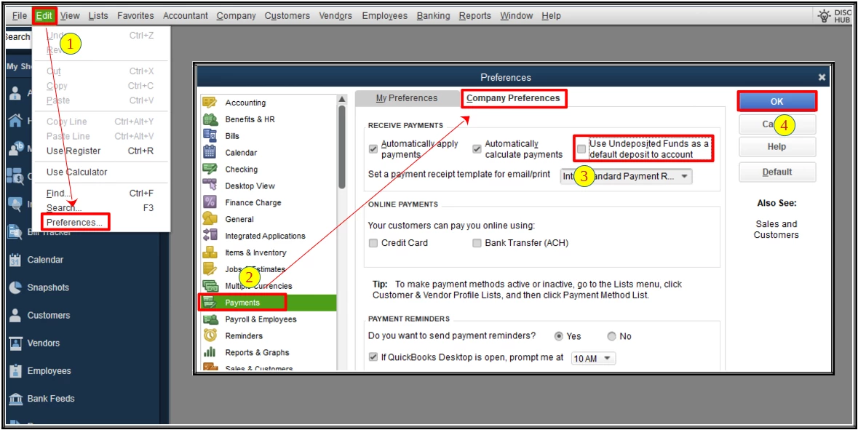Open the Banking menu
858x430 pixels.
pos(434,16)
